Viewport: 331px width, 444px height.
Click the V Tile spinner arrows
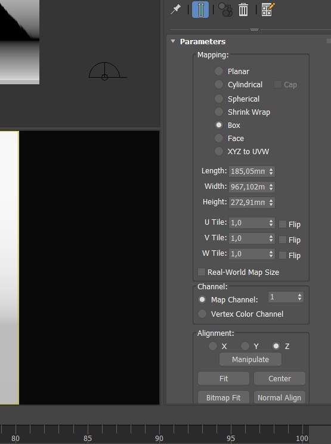point(271,238)
